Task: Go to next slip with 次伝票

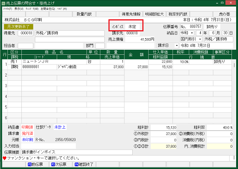Action: click(60, 164)
